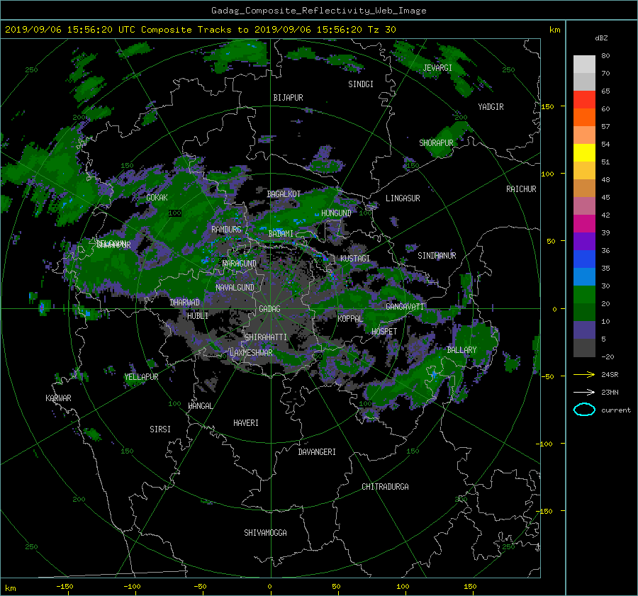
Task: Click the NAVALGUND city label
Action: pos(235,288)
